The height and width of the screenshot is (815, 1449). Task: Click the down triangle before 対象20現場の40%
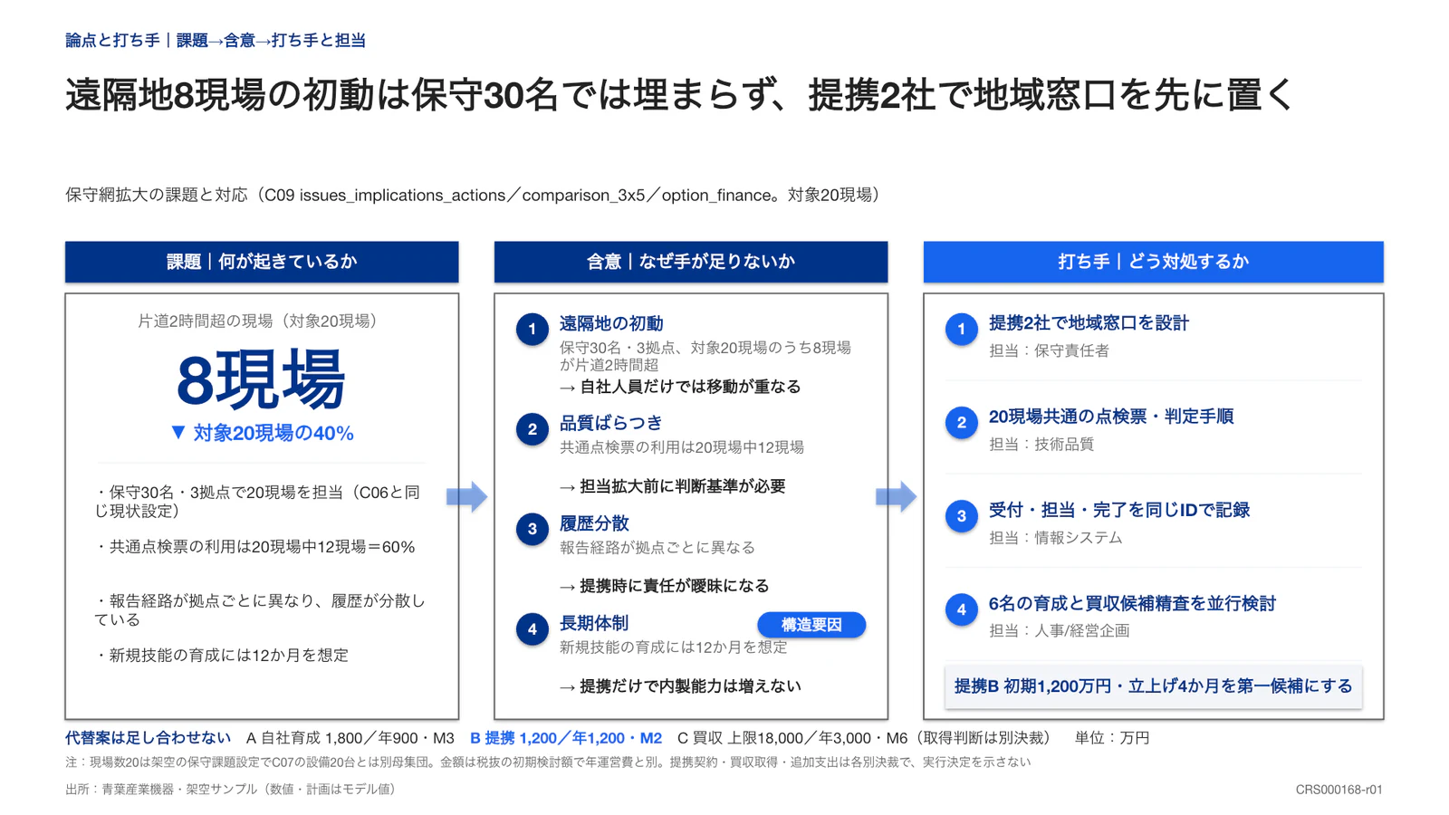pos(178,433)
